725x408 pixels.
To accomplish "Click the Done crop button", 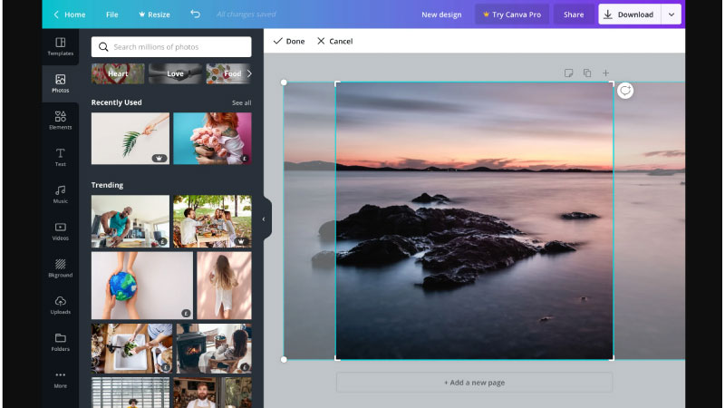I will [289, 41].
